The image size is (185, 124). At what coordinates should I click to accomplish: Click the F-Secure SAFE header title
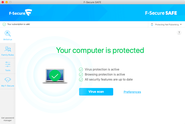tap(161, 13)
